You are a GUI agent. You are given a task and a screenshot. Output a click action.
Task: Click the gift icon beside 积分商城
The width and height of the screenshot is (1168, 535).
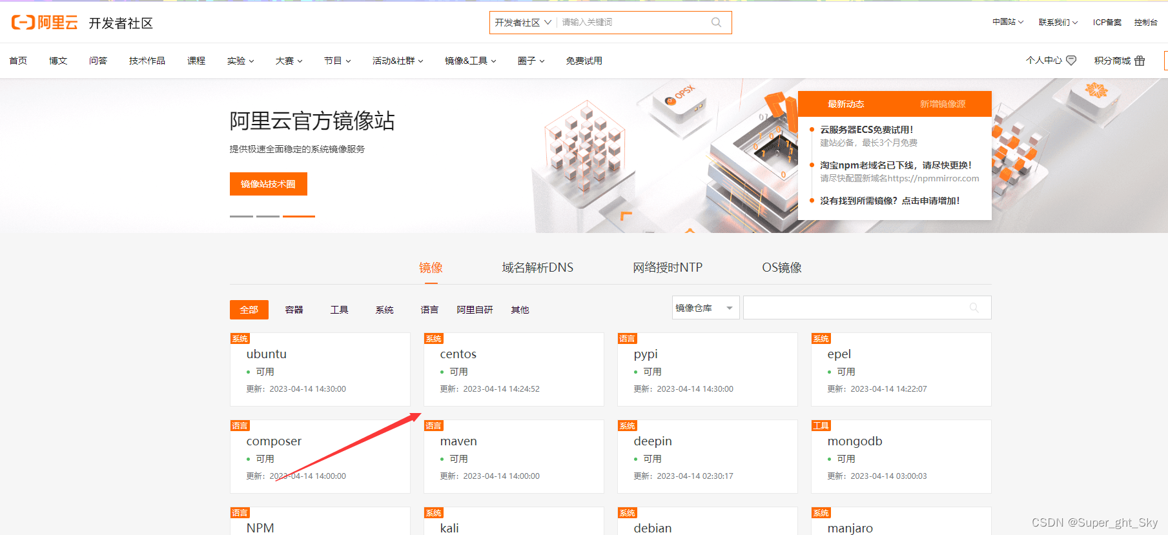pos(1140,61)
